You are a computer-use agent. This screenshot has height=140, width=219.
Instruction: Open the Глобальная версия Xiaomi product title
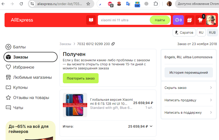111,102
